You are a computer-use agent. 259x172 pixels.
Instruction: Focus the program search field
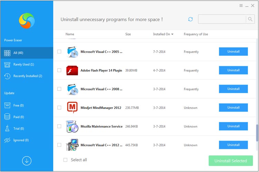click(x=222, y=19)
